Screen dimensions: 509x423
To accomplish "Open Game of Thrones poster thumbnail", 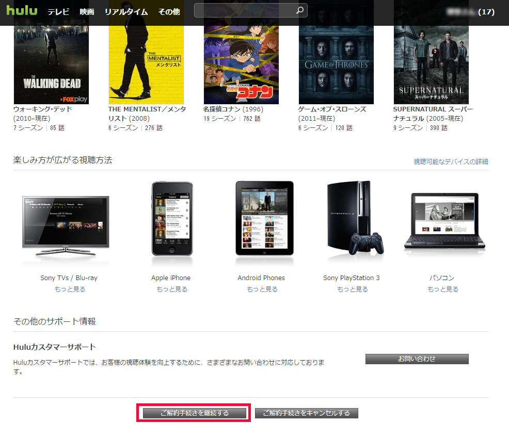I will (336, 65).
